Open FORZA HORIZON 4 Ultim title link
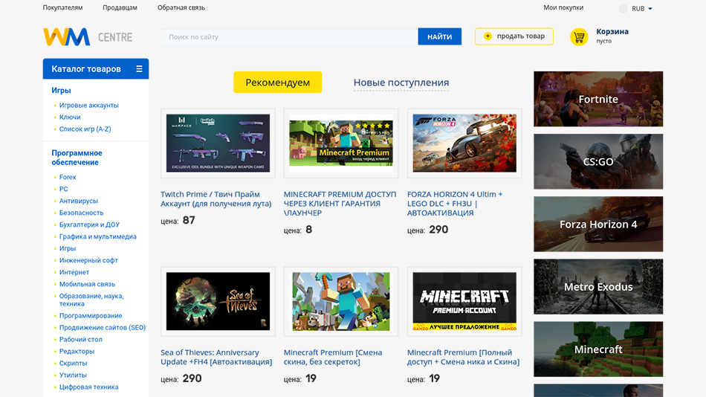Image resolution: width=706 pixels, height=397 pixels. [x=455, y=204]
